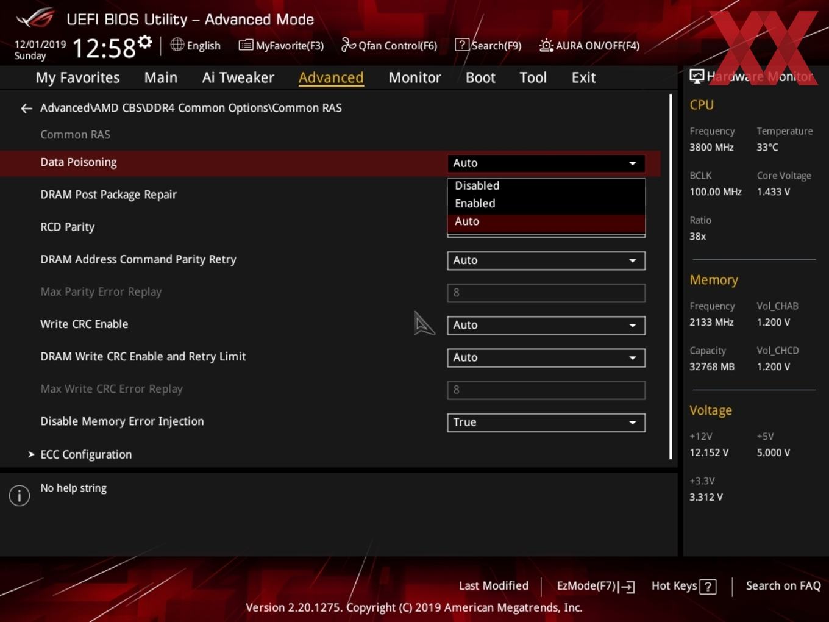Click the 32768 MB capacity value
829x622 pixels.
click(712, 366)
